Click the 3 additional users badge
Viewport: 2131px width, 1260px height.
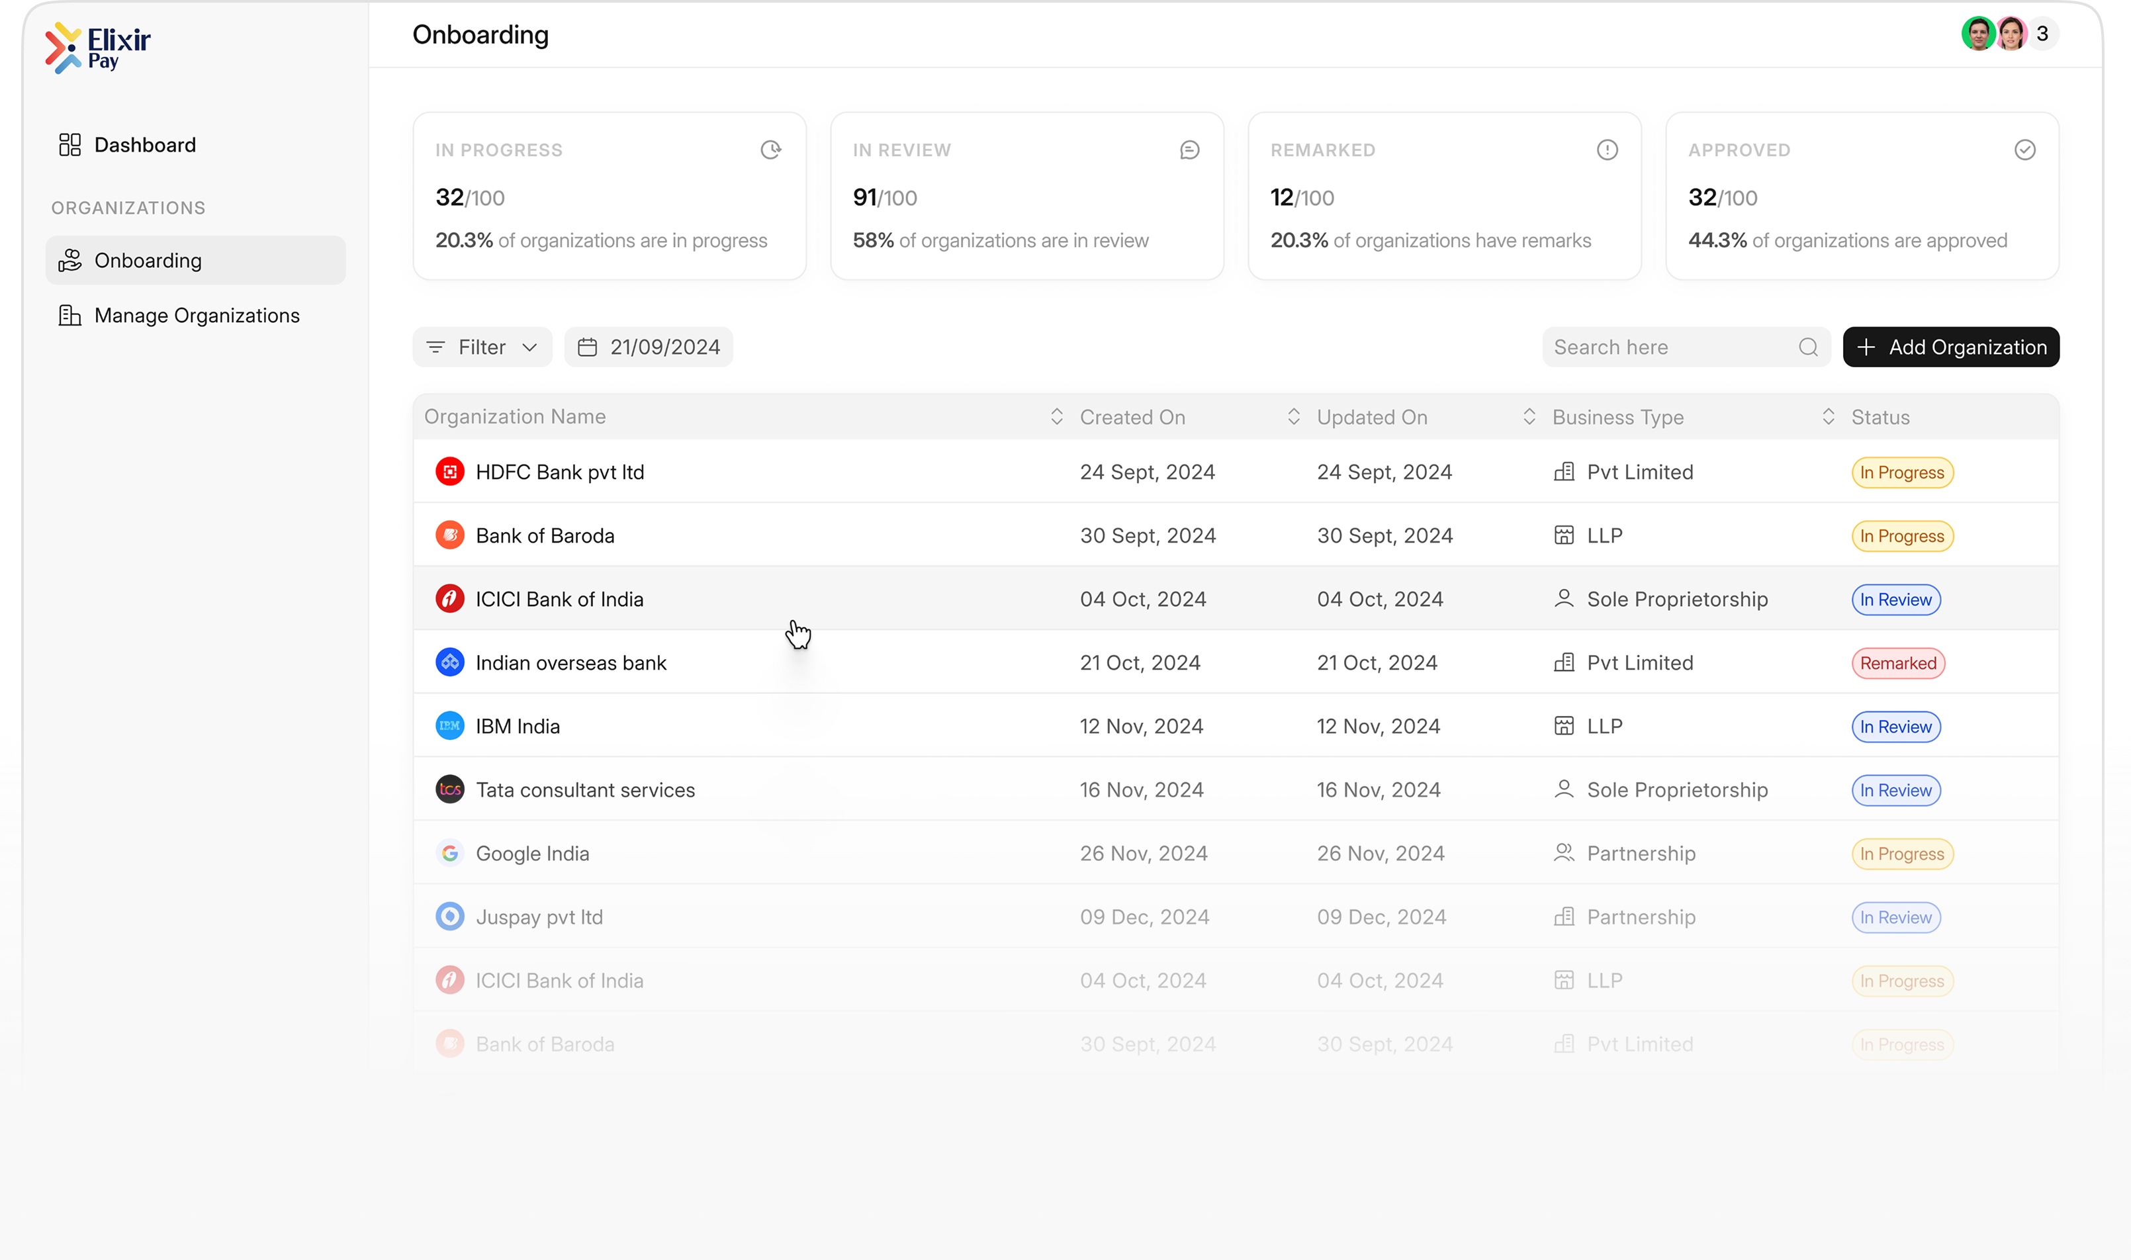click(x=2043, y=34)
